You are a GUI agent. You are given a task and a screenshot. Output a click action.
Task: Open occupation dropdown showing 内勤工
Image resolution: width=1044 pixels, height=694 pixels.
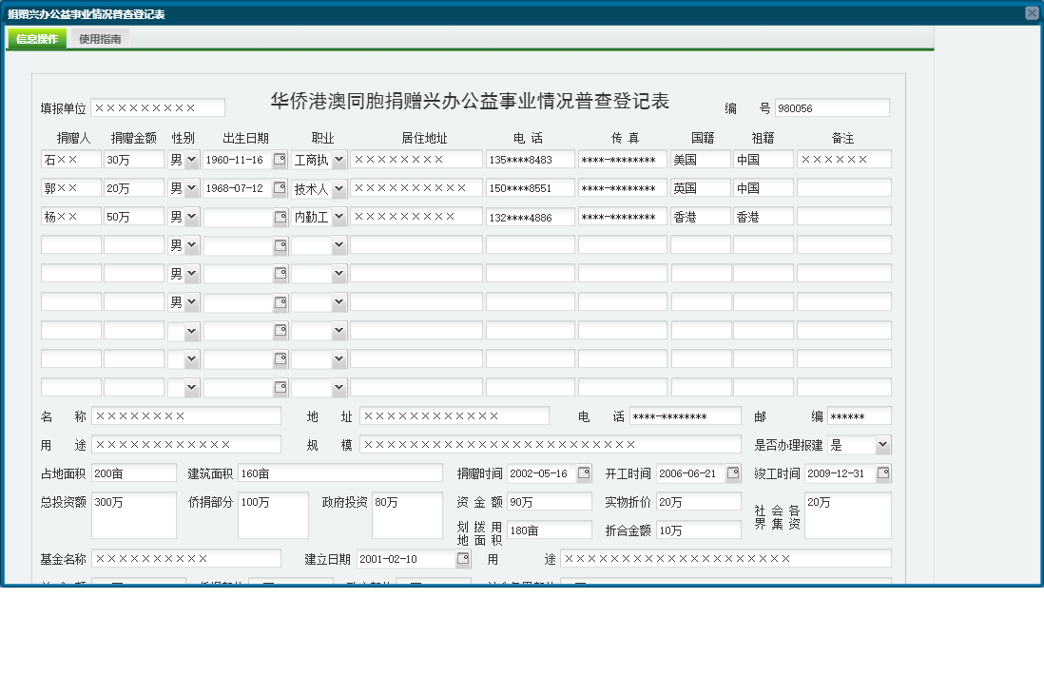point(338,217)
